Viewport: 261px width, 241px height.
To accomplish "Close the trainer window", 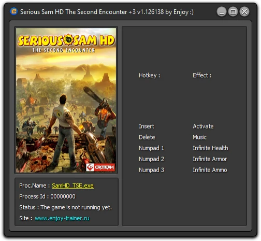I will (244, 12).
